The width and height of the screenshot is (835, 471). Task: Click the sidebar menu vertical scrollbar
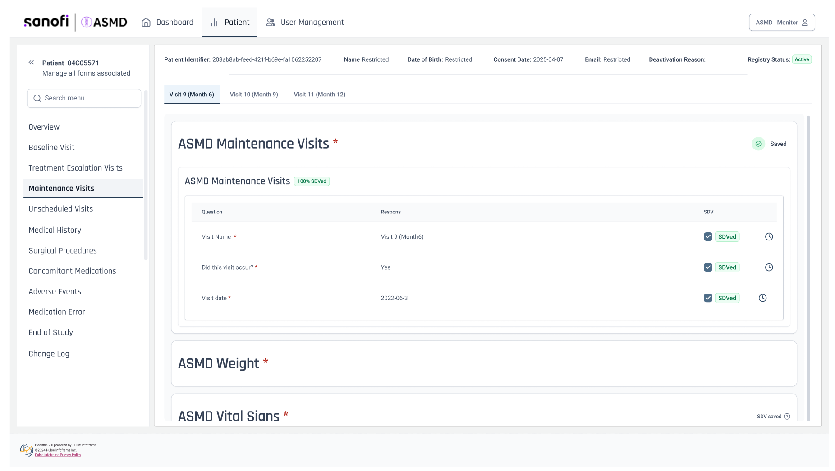click(x=146, y=176)
